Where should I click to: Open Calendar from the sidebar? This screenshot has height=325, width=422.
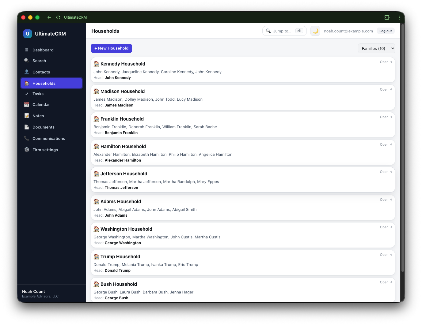[x=51, y=104]
